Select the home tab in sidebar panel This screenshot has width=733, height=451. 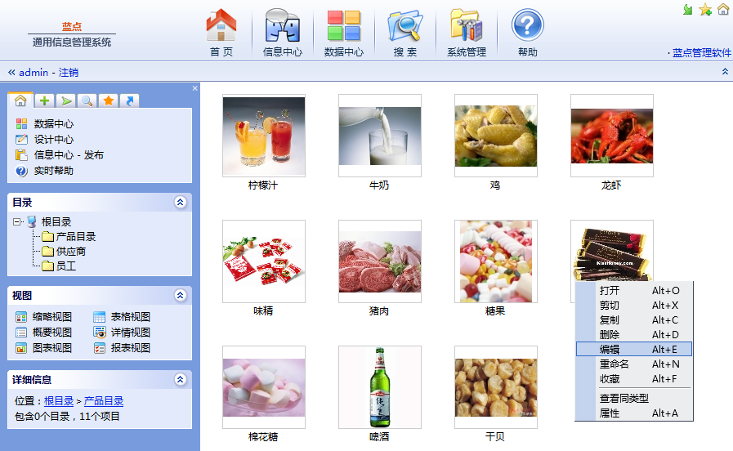pos(20,100)
